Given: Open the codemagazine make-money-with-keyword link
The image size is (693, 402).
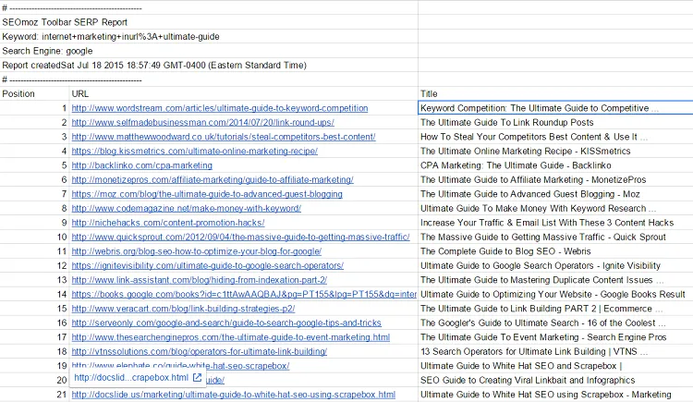Looking at the screenshot, I should click(186, 208).
